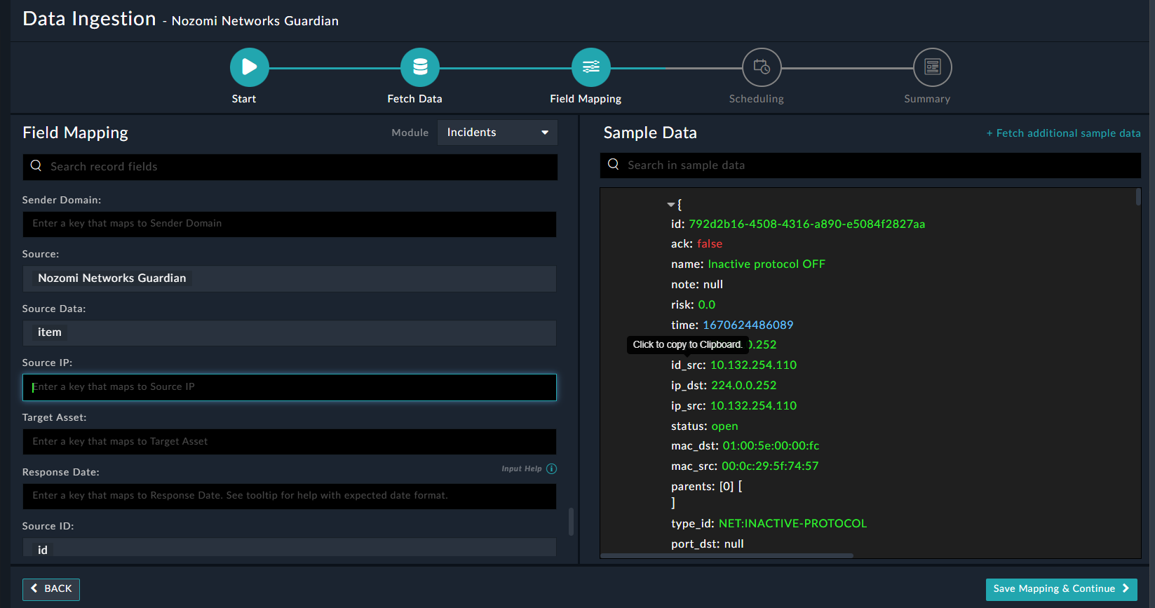
Task: Click the magnifier icon in sample data search
Action: (614, 165)
